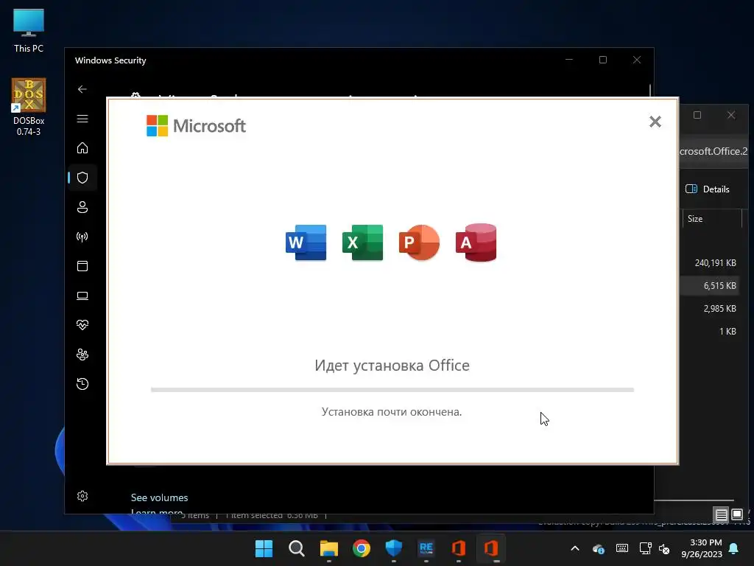The height and width of the screenshot is (566, 754).
Task: Open Protection history icon in sidebar
Action: tap(82, 383)
